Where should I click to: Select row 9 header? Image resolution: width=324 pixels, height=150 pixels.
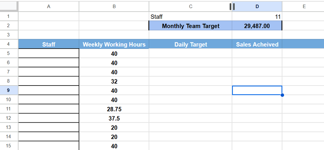[x=9, y=90]
